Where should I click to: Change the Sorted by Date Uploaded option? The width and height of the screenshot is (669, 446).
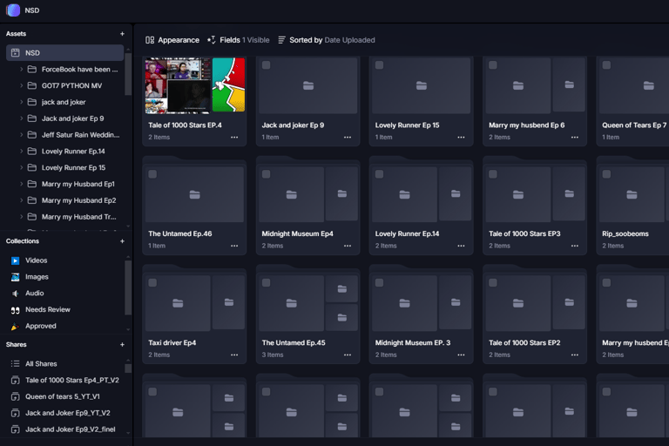pos(327,40)
